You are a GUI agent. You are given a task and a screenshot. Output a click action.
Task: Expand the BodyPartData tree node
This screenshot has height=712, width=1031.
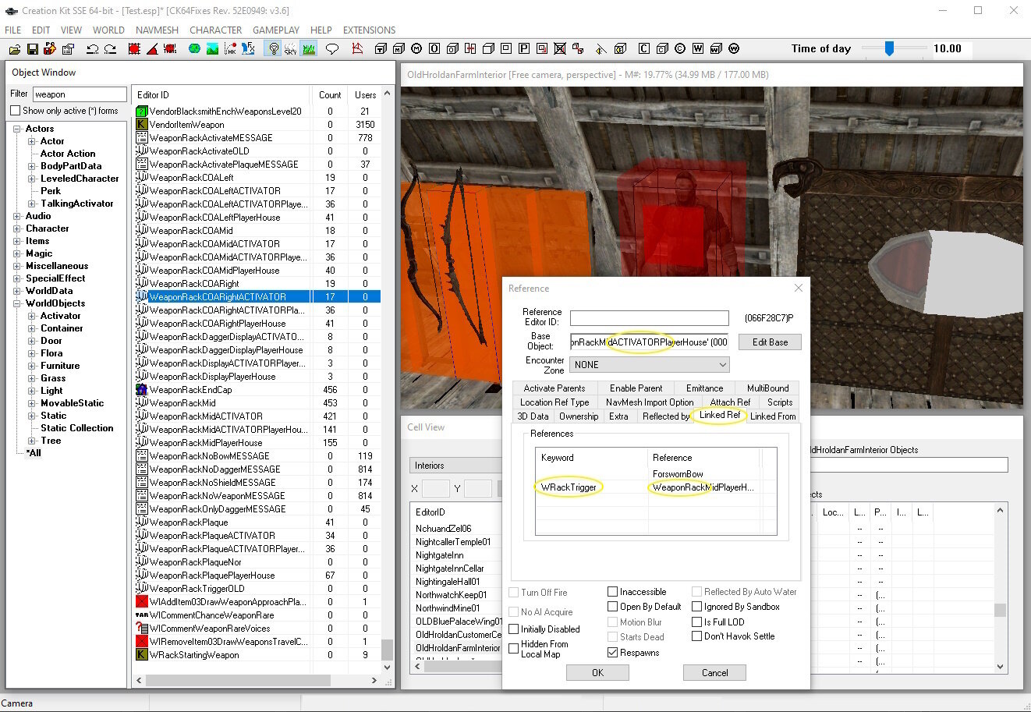(x=32, y=166)
